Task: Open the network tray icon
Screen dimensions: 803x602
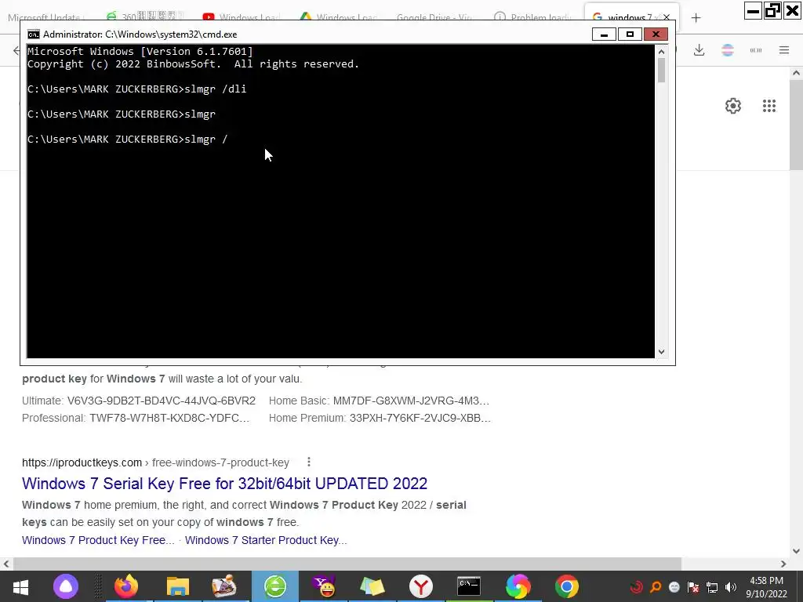Action: click(712, 586)
